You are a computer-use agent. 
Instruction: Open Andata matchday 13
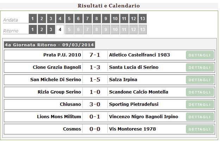pos(142,19)
